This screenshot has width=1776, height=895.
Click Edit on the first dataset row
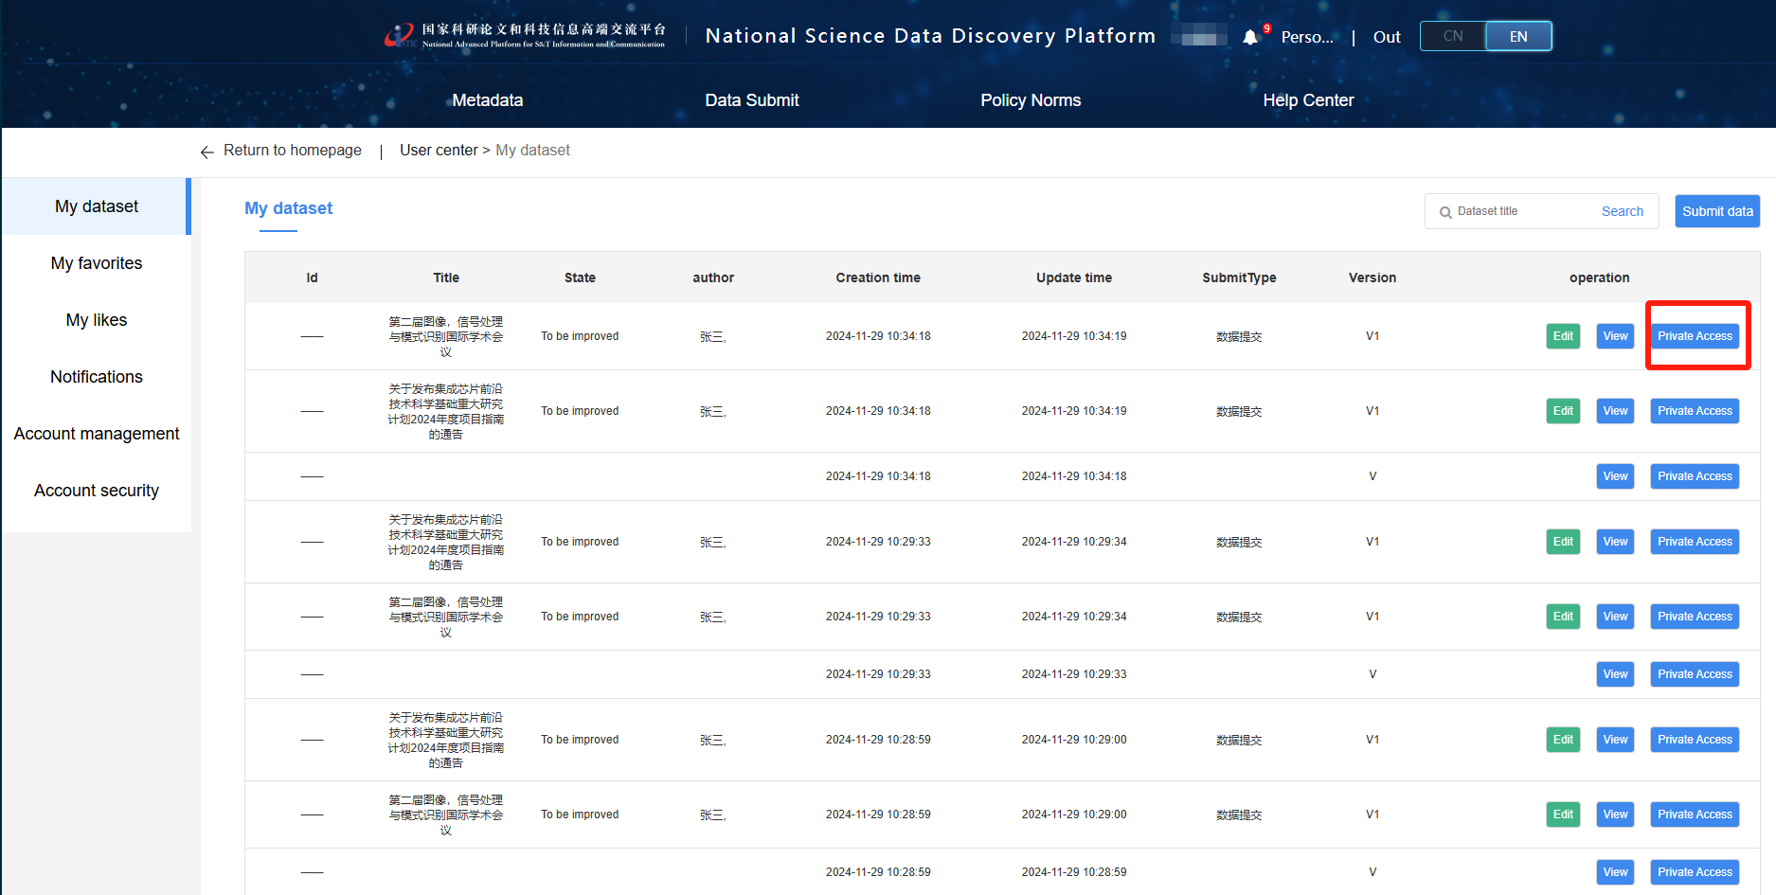coord(1562,336)
